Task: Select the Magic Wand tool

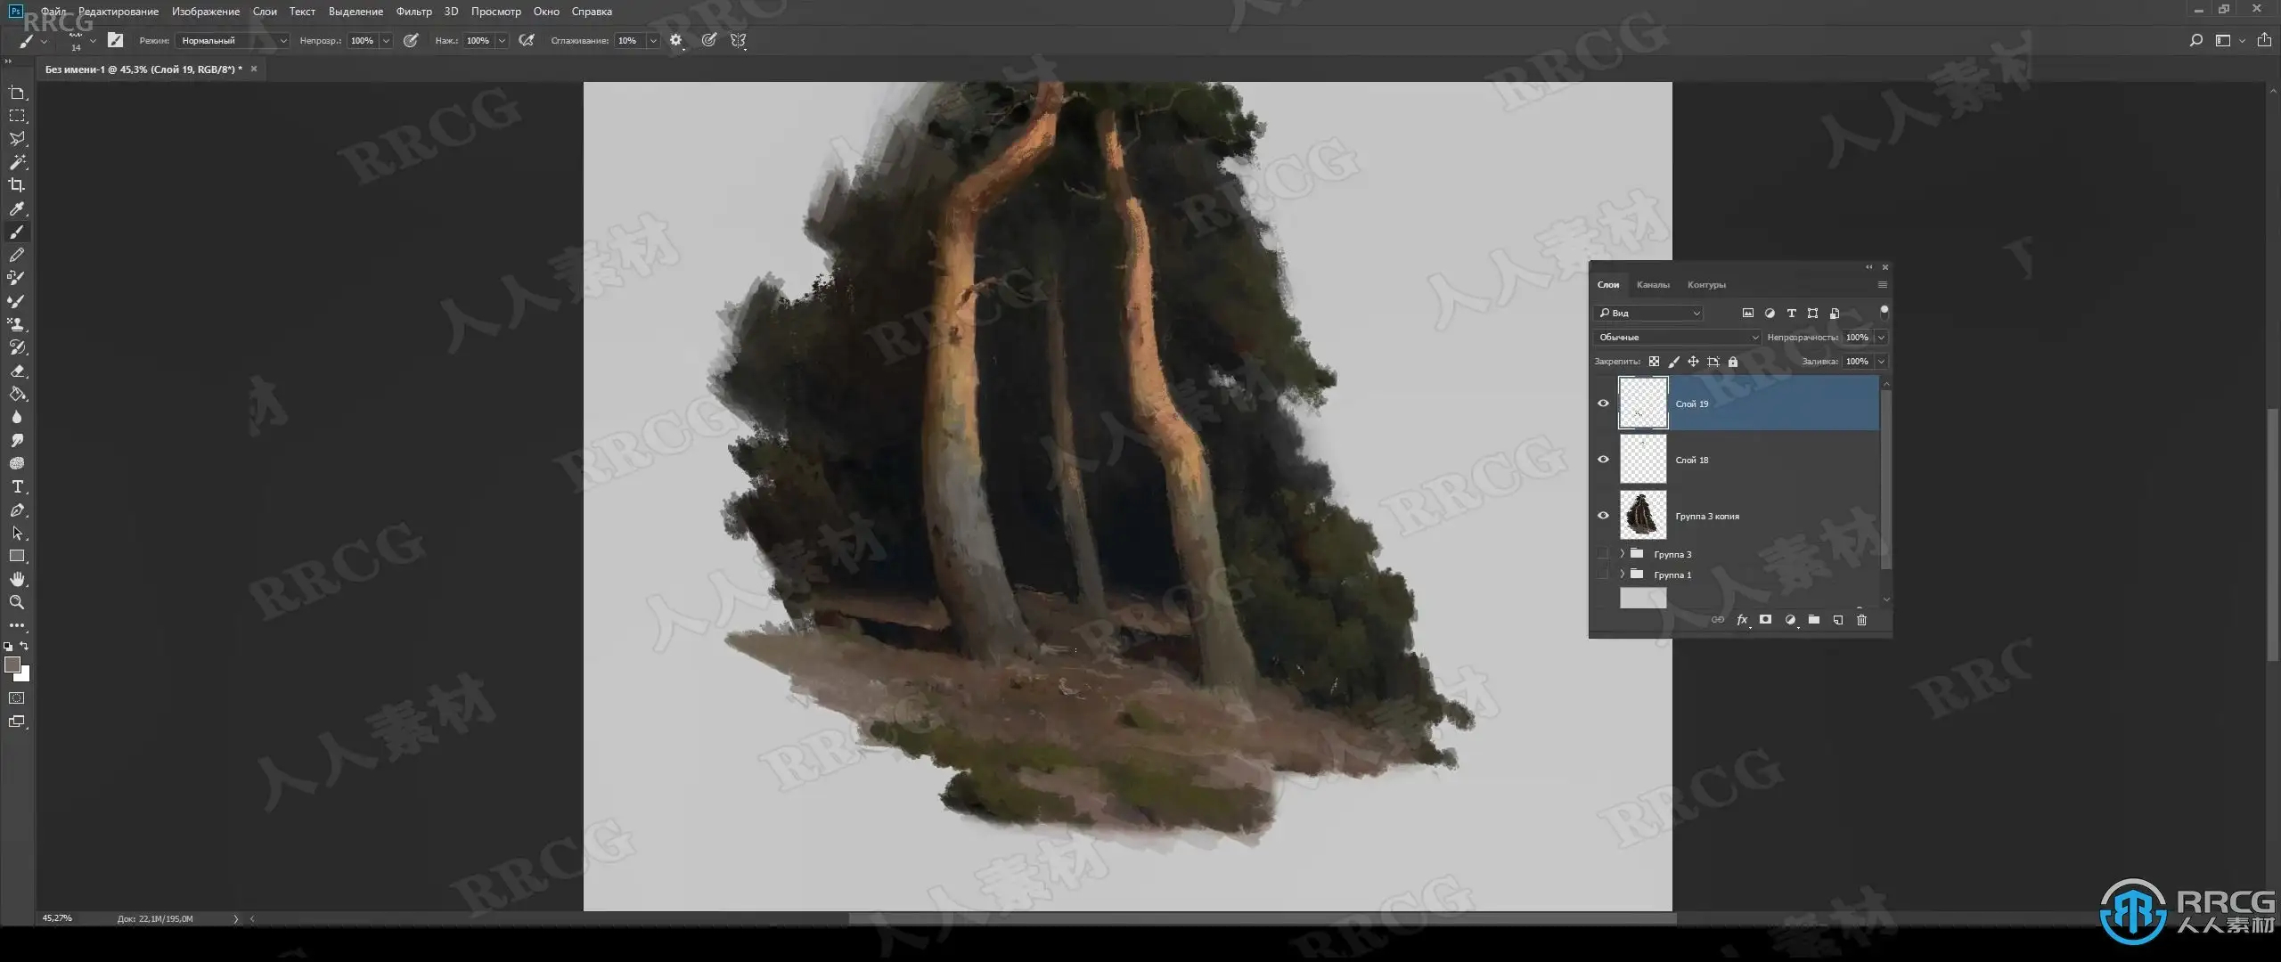Action: pos(17,162)
